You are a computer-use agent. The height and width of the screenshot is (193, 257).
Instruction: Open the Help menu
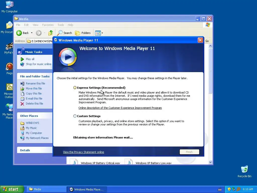coord(70,25)
